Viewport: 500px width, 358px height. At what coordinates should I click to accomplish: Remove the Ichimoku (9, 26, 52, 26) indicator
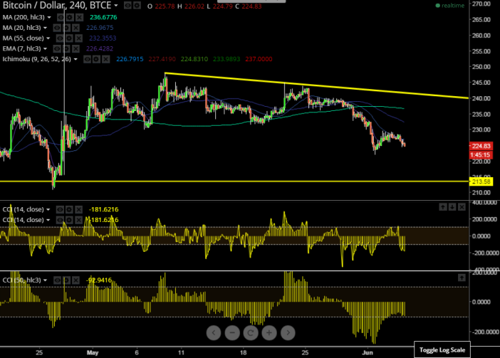click(106, 59)
